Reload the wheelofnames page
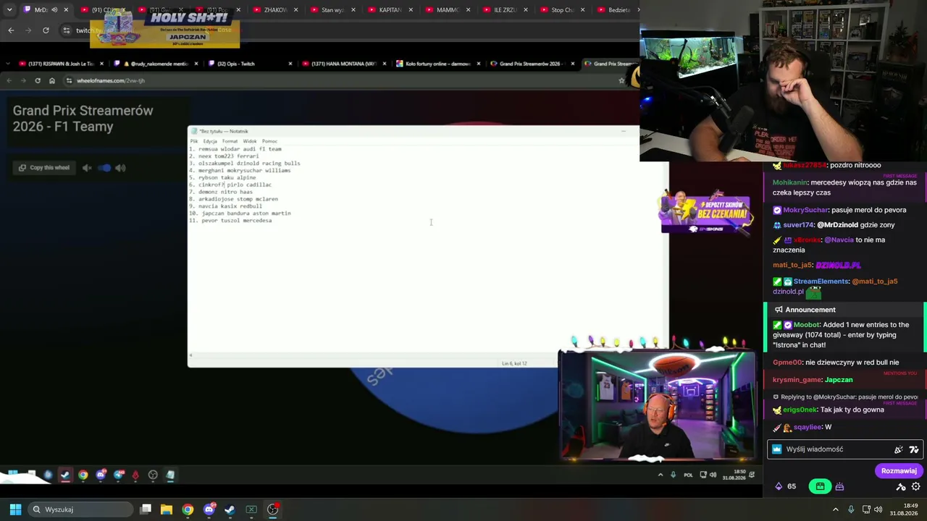Viewport: 927px width, 521px height. tap(38, 80)
